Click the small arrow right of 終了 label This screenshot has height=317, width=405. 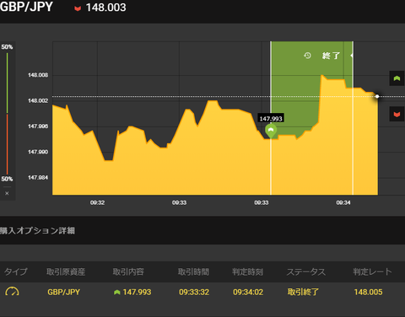click(352, 56)
